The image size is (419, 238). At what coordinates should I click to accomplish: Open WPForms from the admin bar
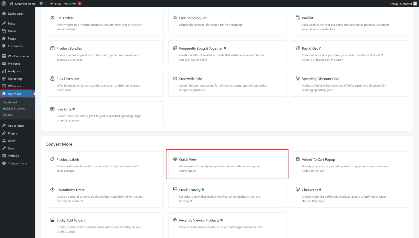(70, 4)
